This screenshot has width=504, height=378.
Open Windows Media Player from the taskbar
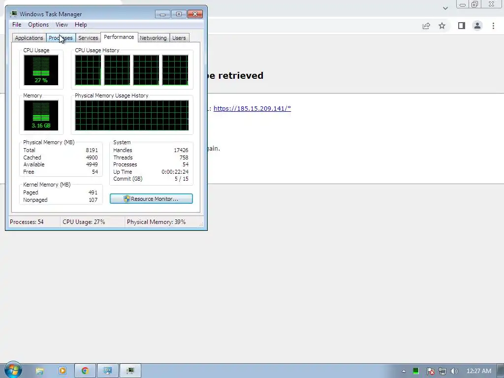click(x=63, y=371)
